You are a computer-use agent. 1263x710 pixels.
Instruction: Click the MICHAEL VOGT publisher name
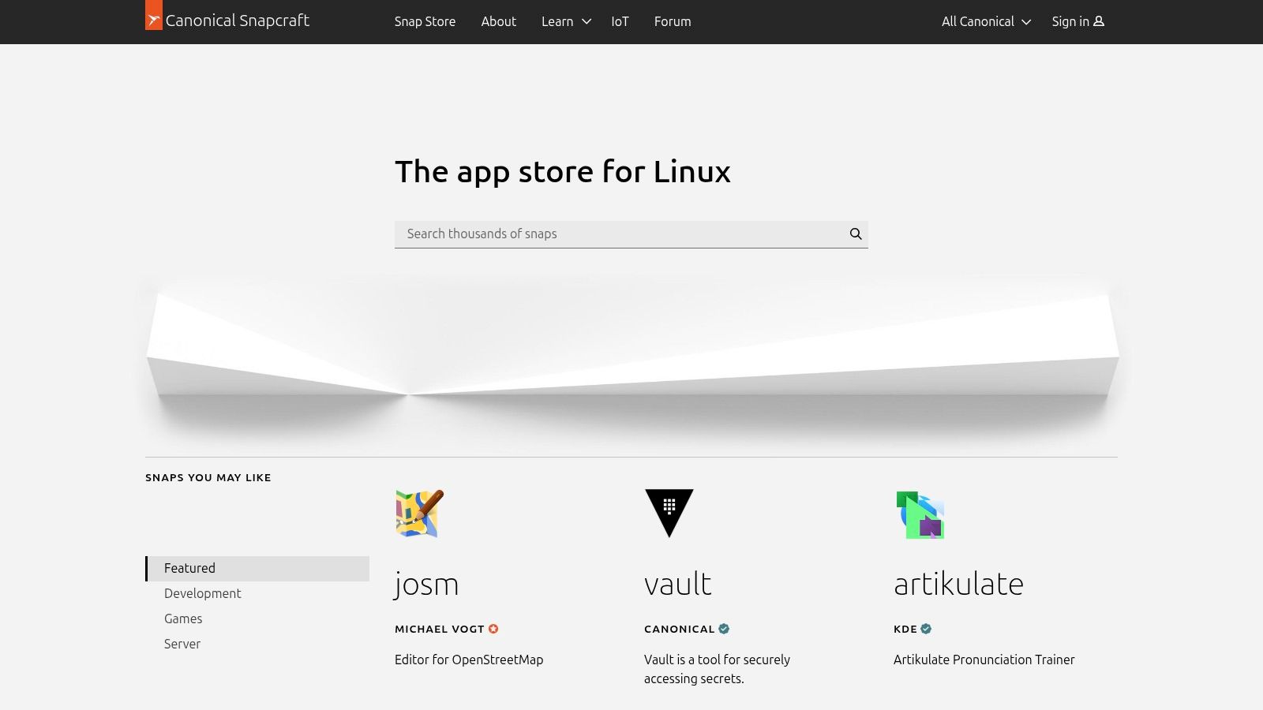click(x=440, y=629)
